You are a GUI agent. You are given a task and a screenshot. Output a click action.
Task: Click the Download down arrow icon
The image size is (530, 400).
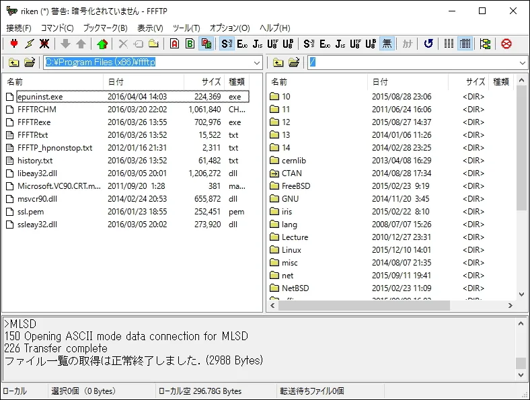point(65,44)
